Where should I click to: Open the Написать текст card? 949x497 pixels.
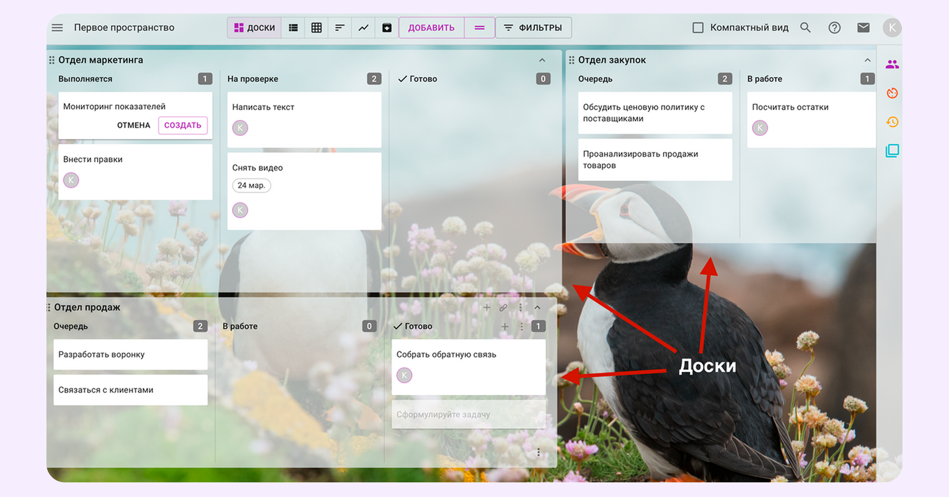click(x=304, y=119)
